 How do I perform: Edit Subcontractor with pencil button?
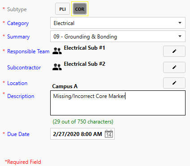click(x=174, y=68)
